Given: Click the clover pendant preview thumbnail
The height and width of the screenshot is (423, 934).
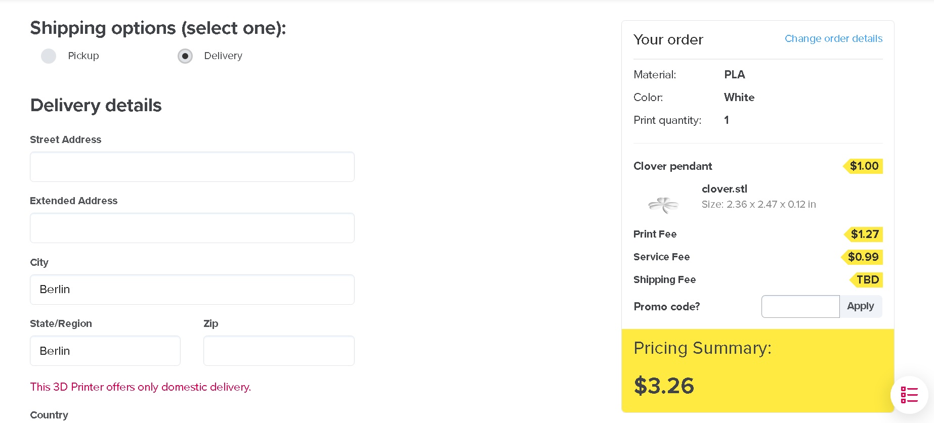Looking at the screenshot, I should [x=663, y=205].
